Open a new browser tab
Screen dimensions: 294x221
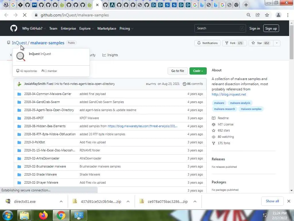246,5
